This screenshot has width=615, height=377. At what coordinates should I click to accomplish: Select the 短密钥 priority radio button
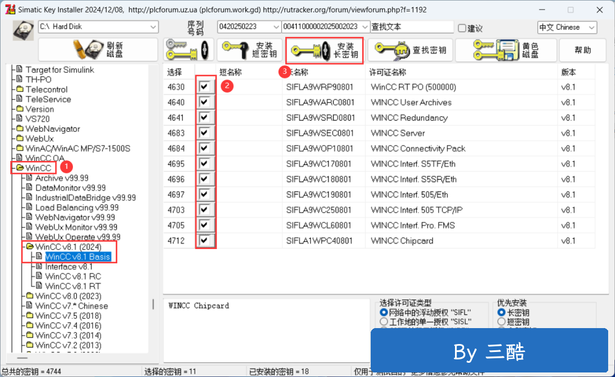pos(501,321)
